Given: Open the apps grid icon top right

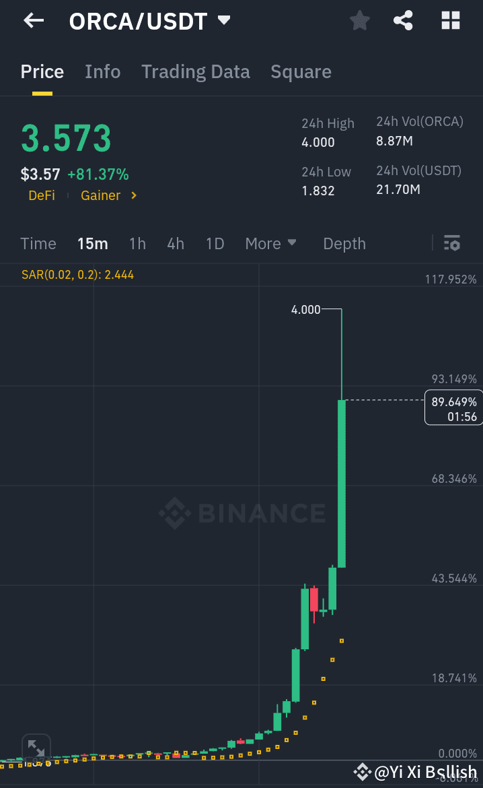Looking at the screenshot, I should pos(449,21).
